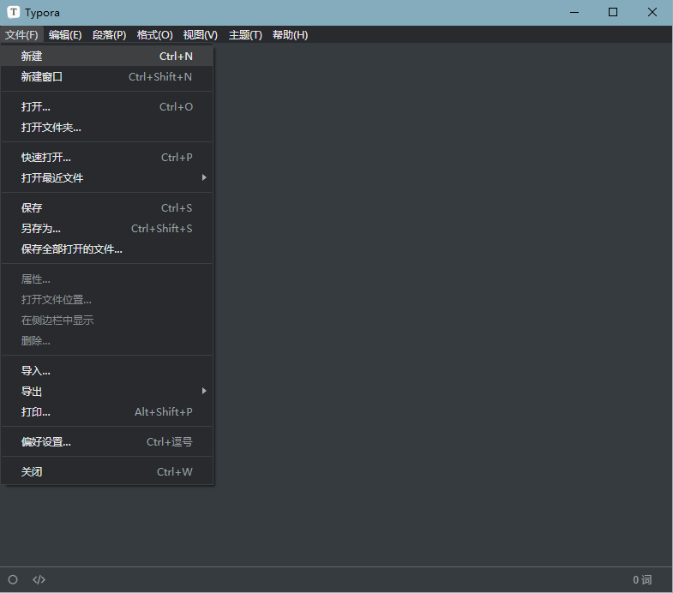Screen dimensions: 673x593
Task: Open the 段落(P) menu
Action: pos(109,35)
